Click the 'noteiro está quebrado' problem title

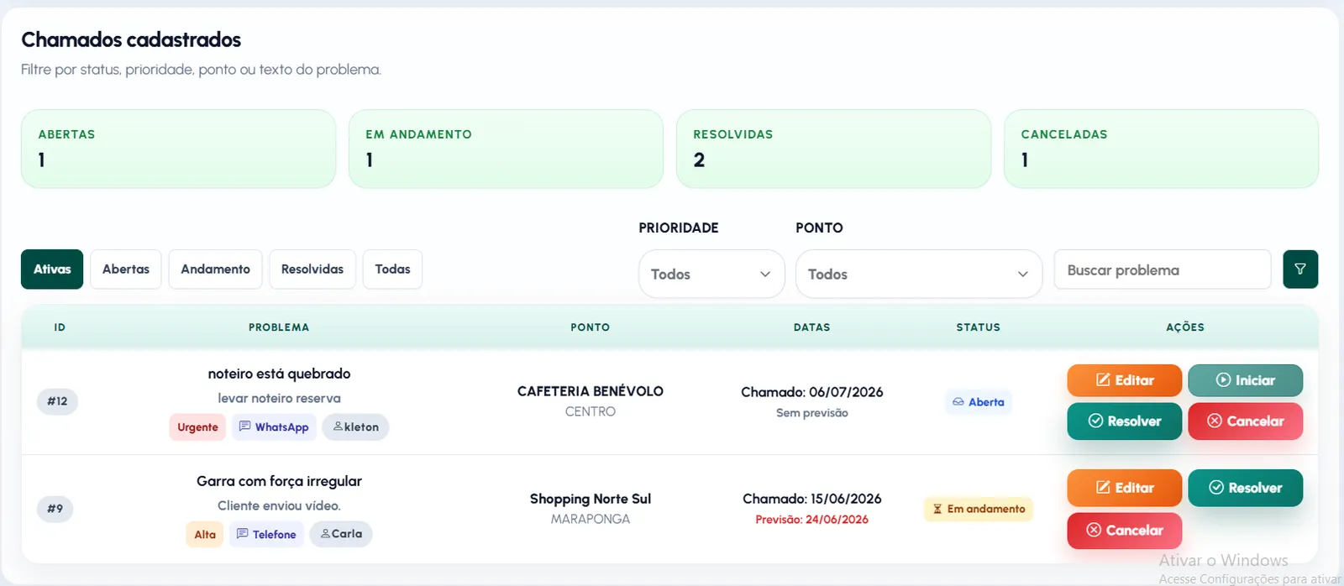pyautogui.click(x=279, y=374)
